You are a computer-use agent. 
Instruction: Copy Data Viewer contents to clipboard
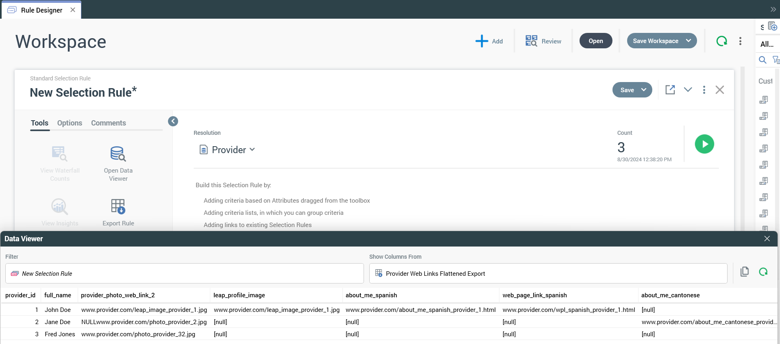click(745, 272)
